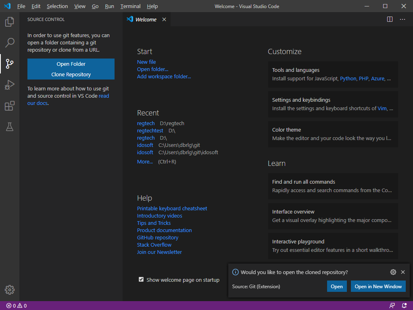Close the Welcome tab
Viewport: 413px width, 310px height.
(x=164, y=19)
